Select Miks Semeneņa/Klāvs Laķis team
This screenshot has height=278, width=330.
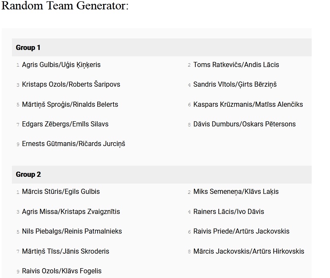pyautogui.click(x=236, y=192)
